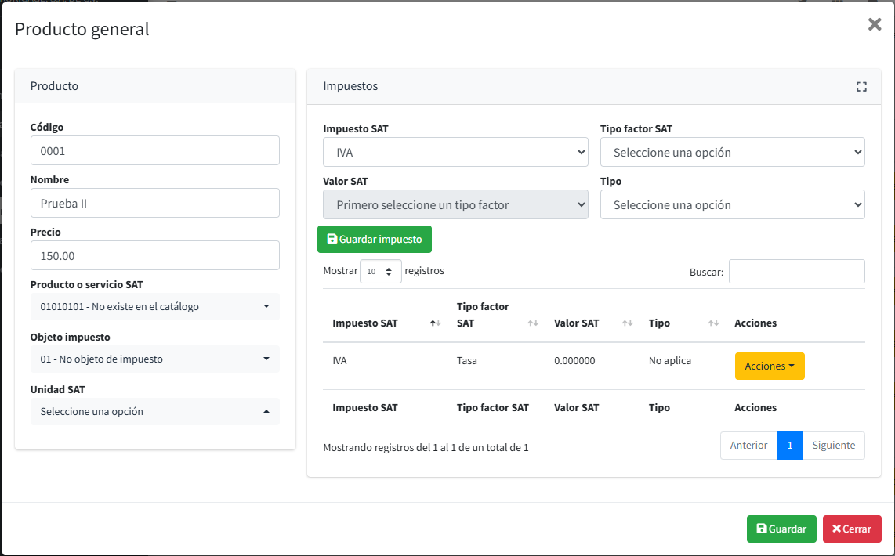Click the Guardar impuesto button
The width and height of the screenshot is (895, 556).
coord(374,239)
